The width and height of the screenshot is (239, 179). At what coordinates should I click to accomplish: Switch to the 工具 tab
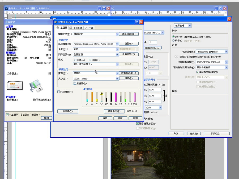[89, 28]
